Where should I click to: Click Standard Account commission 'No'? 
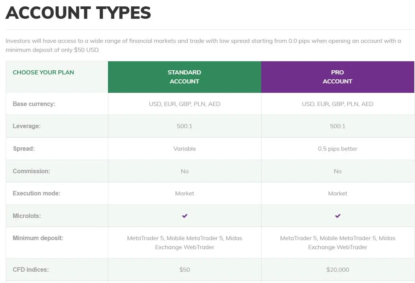pos(184,171)
